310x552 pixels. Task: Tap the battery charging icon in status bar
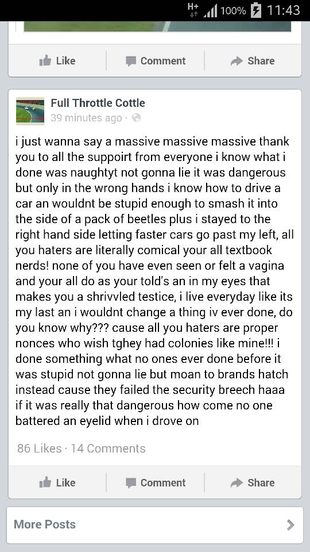256,10
